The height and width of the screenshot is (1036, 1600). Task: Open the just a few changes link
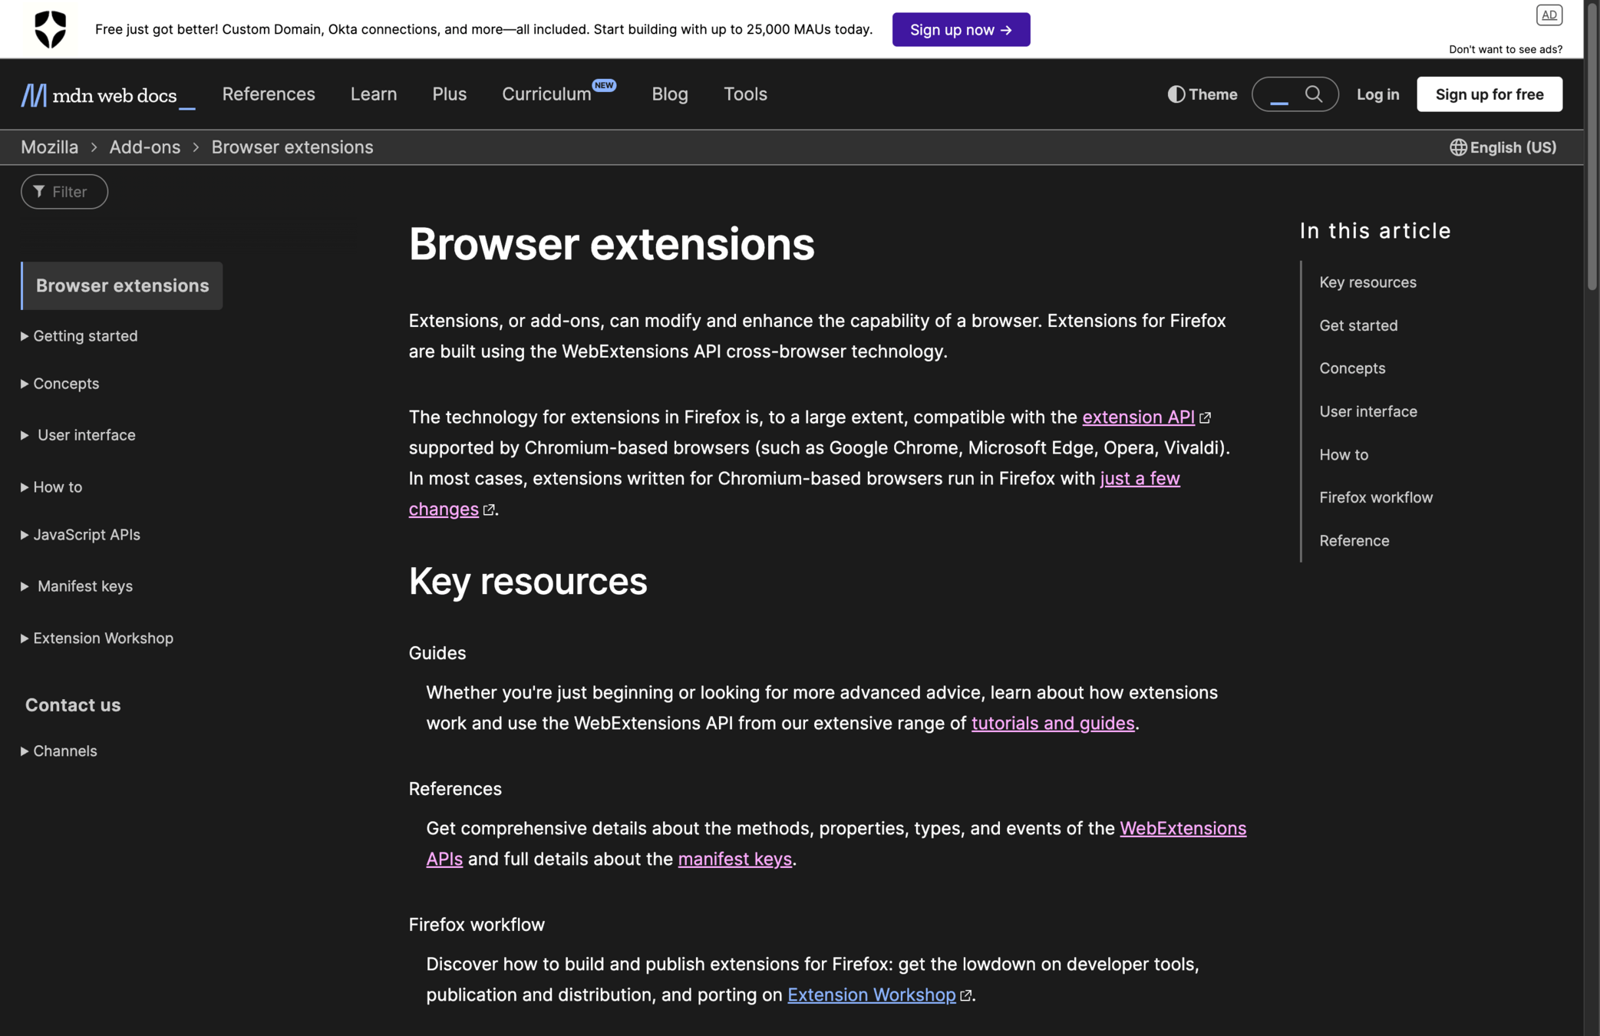[x=1140, y=478]
